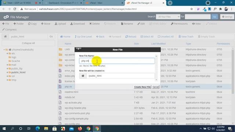Sort the file list by the Name column
This screenshot has width=235, height=132.
pos(68,44)
